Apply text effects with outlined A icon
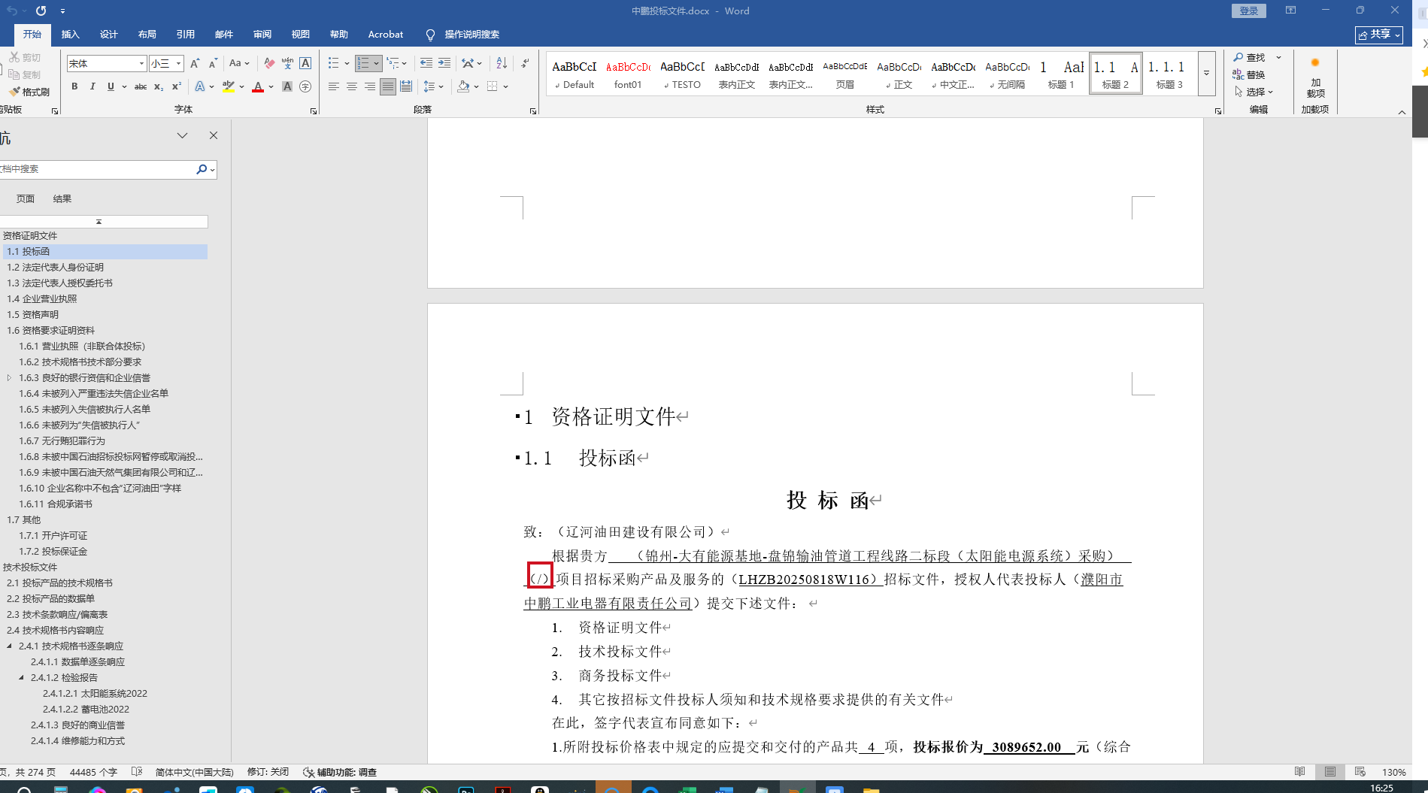Screen dimensions: 1428x793 tap(200, 87)
